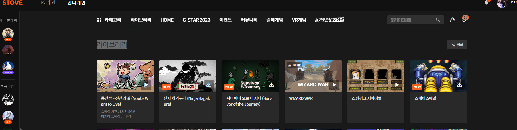Open the recent game icon with NEW badge
Viewport: 517px width, 130px height.
click(8, 34)
